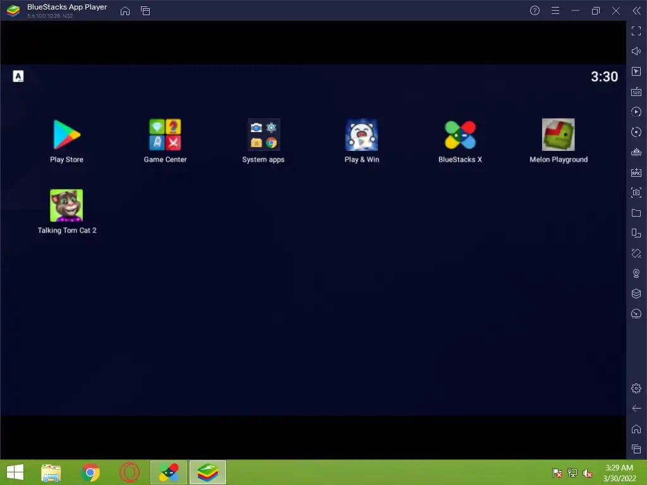Viewport: 647px width, 485px height.
Task: Click the 'BlueStacks App Player' title text
Action: (x=67, y=7)
